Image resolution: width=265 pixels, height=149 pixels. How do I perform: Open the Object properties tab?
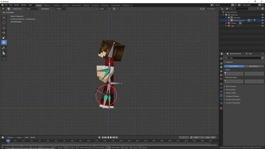point(221,84)
